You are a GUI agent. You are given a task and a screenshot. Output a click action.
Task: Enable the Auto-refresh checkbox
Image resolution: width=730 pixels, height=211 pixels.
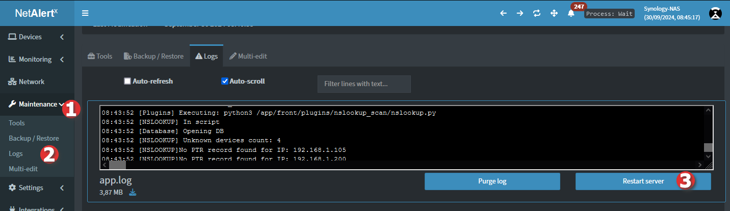[127, 81]
